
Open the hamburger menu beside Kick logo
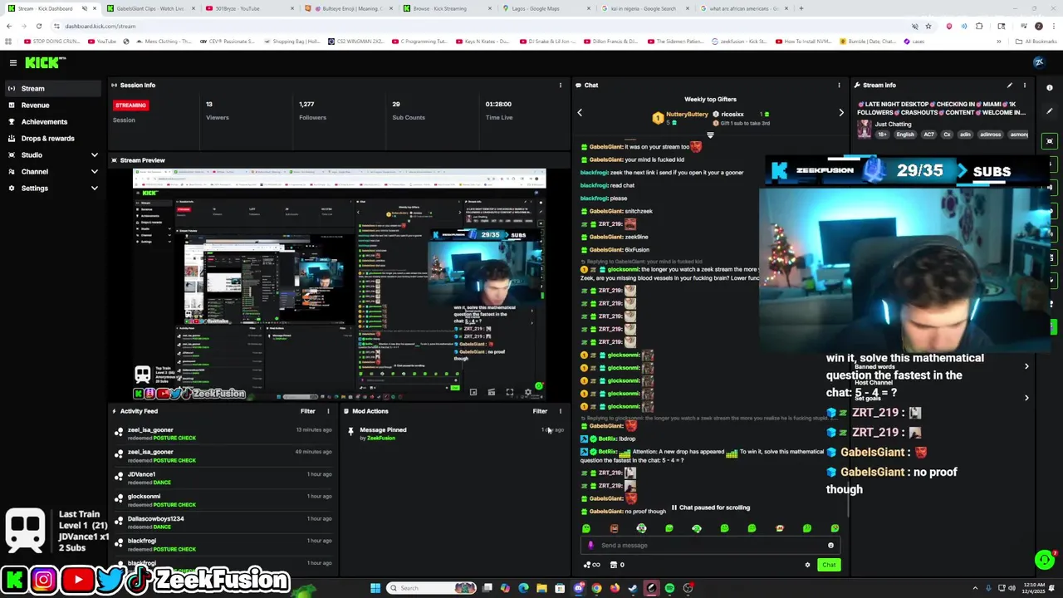[13, 62]
